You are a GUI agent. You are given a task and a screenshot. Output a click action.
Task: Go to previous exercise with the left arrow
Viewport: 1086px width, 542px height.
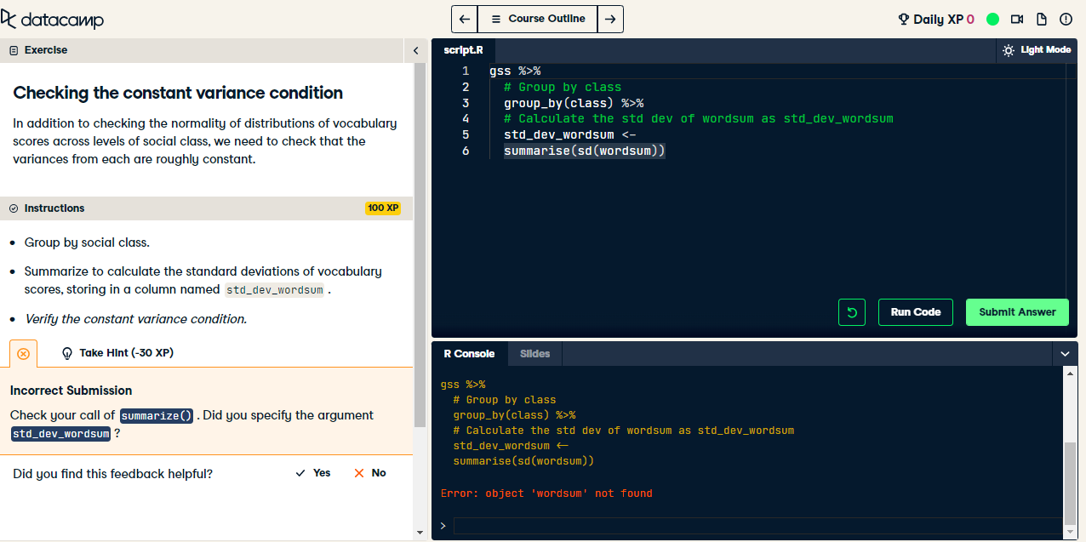(x=464, y=18)
